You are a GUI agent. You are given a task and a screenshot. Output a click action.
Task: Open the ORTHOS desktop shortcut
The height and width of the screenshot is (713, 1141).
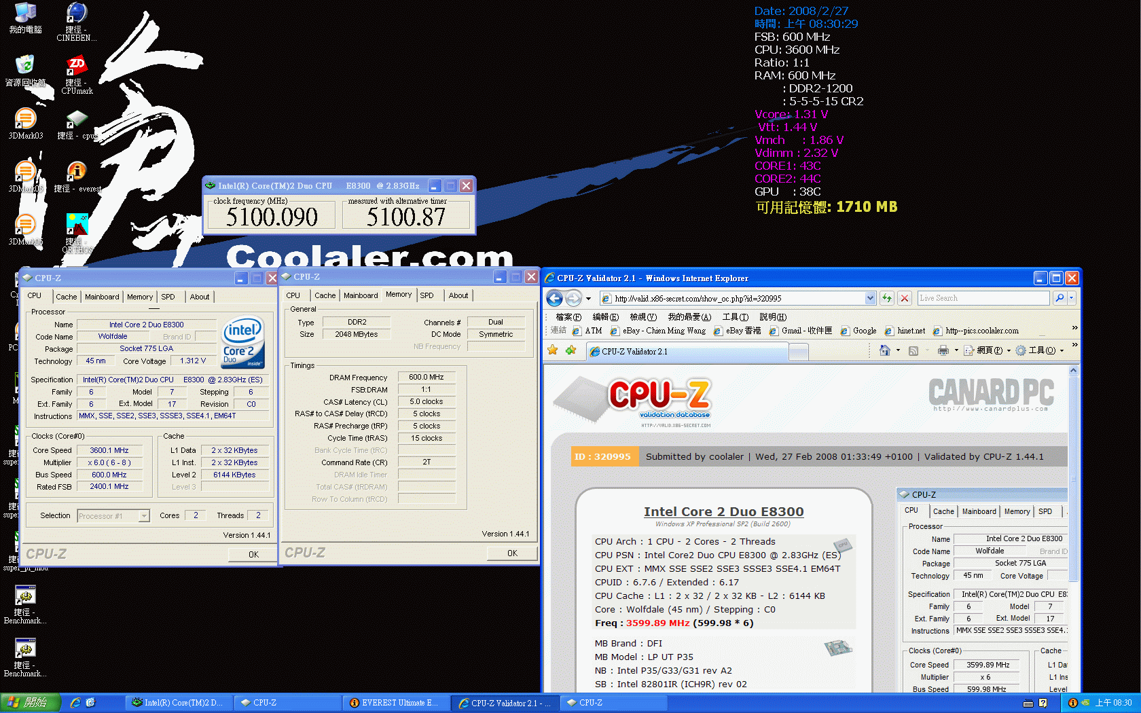click(77, 234)
